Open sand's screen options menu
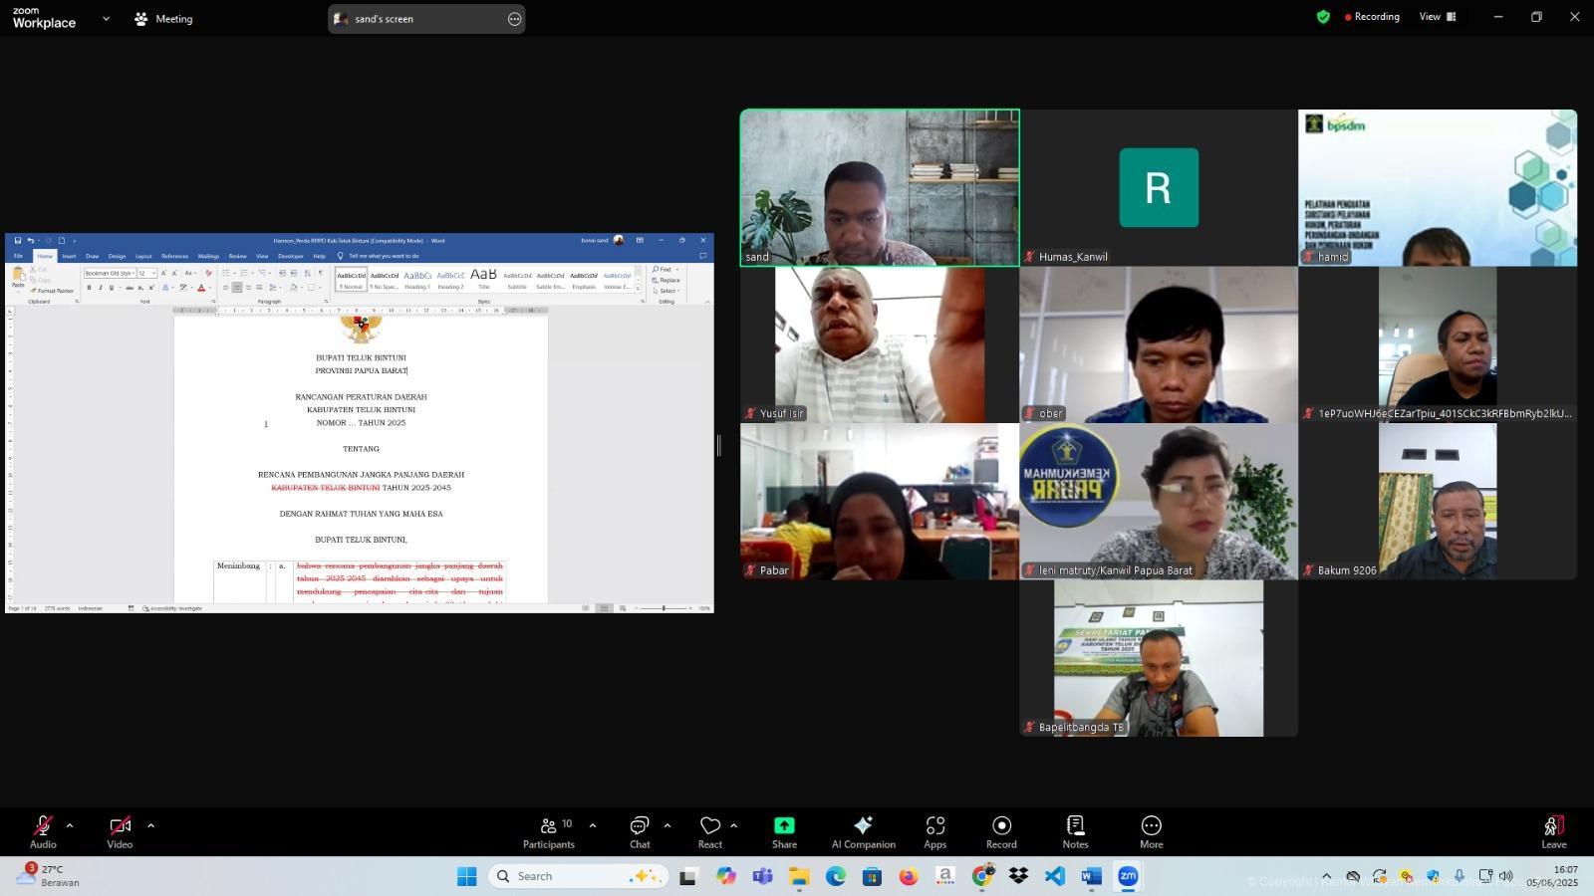The width and height of the screenshot is (1594, 896). click(x=514, y=19)
